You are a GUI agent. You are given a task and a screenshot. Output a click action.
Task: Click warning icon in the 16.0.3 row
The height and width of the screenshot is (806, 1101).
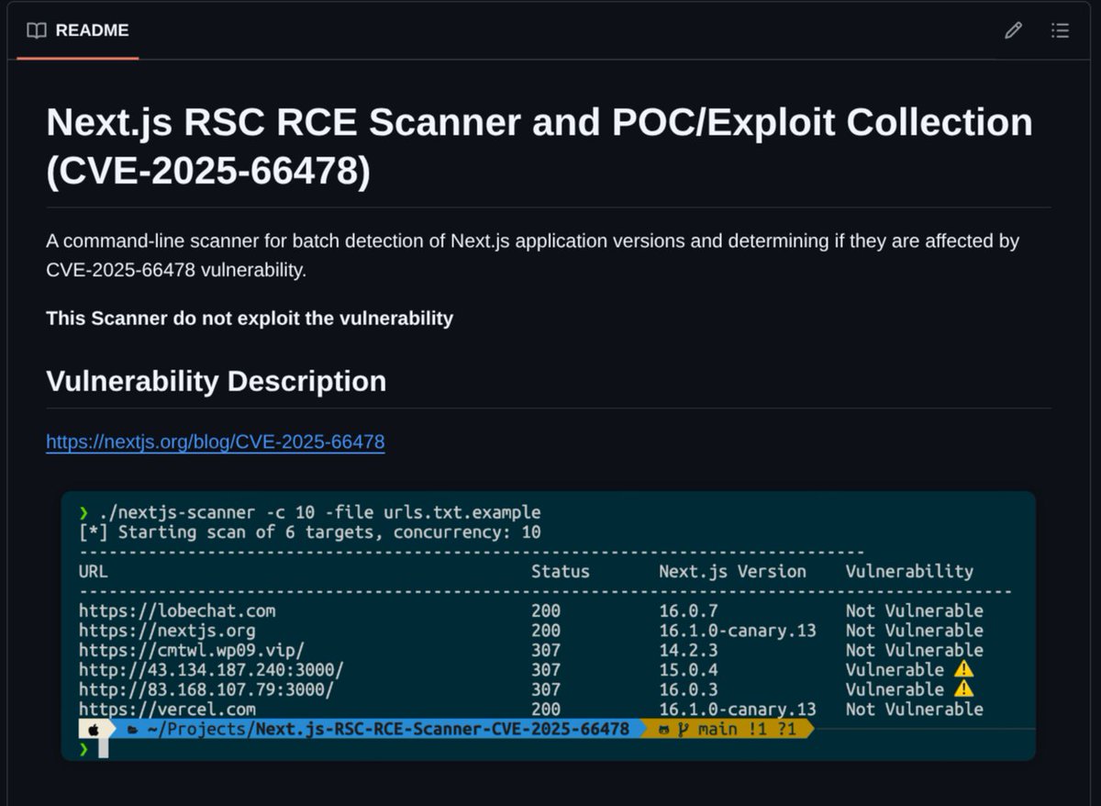tap(963, 689)
